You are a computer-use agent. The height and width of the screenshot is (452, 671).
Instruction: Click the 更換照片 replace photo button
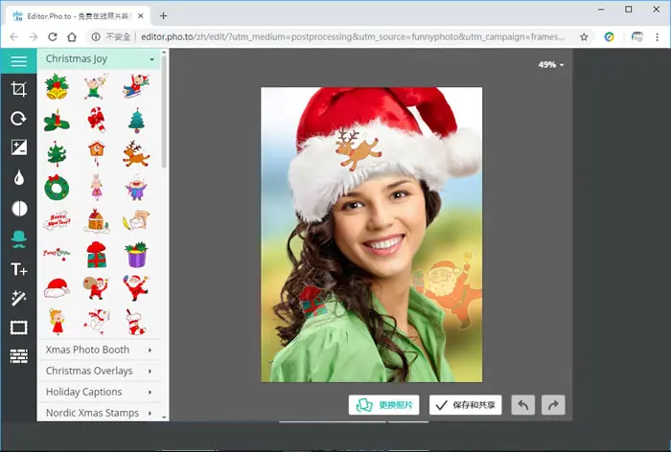[383, 405]
